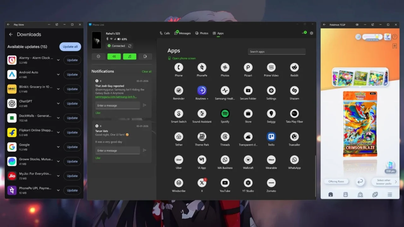Launch WhatsApp from the apps grid
Viewport: 404px width, 227px height.
[294, 160]
